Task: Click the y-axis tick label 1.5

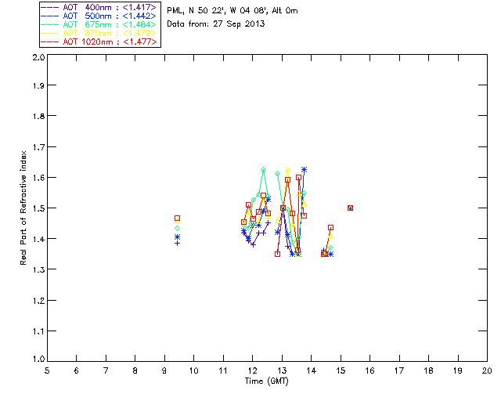Action: (38, 208)
